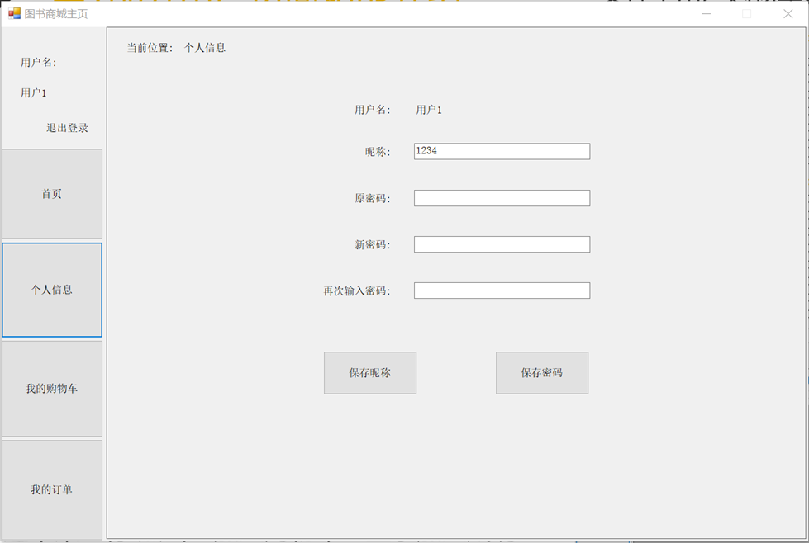Click the 用户1 value in the form
The height and width of the screenshot is (543, 809).
point(429,110)
